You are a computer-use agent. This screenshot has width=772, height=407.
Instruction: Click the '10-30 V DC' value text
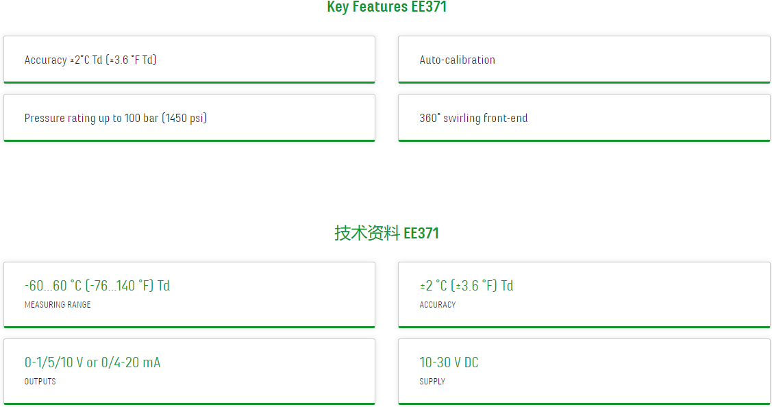point(449,362)
